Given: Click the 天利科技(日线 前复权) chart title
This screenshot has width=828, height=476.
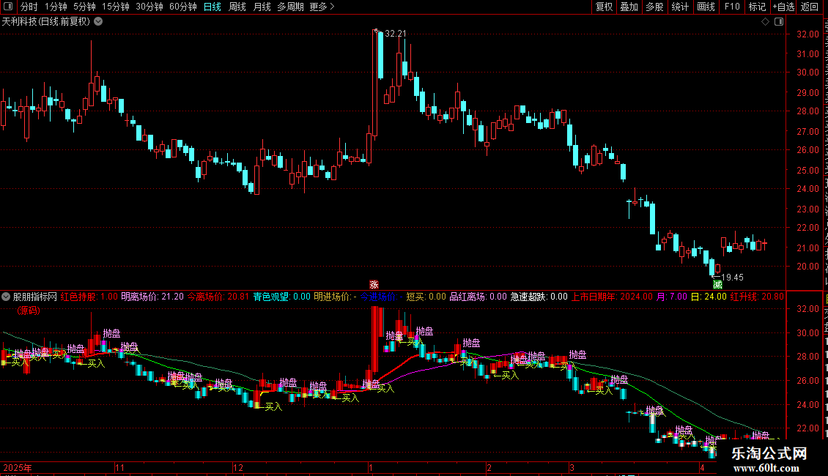Looking at the screenshot, I should click(46, 21).
